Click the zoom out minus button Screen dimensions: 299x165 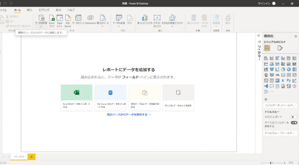[261, 163]
